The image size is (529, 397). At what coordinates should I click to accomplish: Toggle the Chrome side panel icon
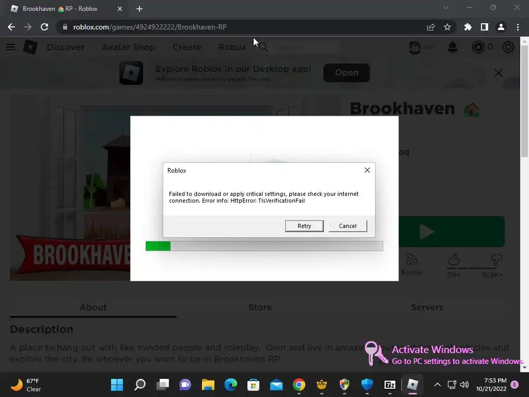[485, 27]
